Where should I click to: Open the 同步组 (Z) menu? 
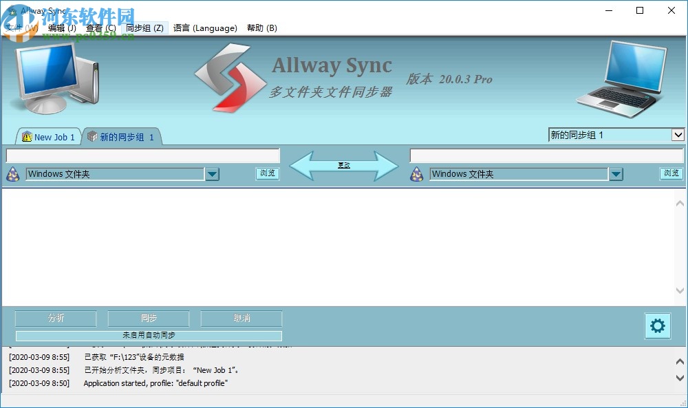coord(144,28)
